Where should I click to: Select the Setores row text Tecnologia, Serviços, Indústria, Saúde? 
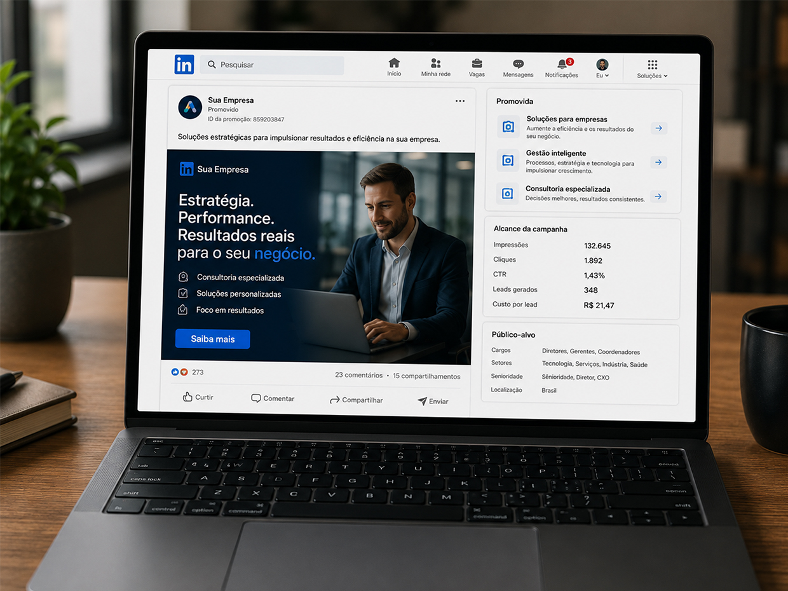pyautogui.click(x=594, y=364)
